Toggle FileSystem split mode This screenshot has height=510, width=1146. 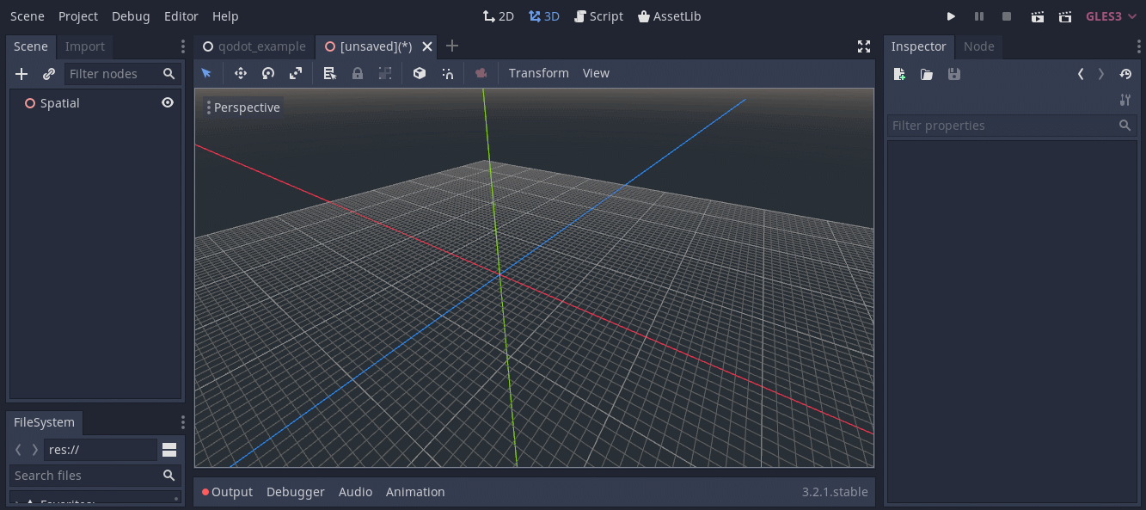(x=169, y=450)
